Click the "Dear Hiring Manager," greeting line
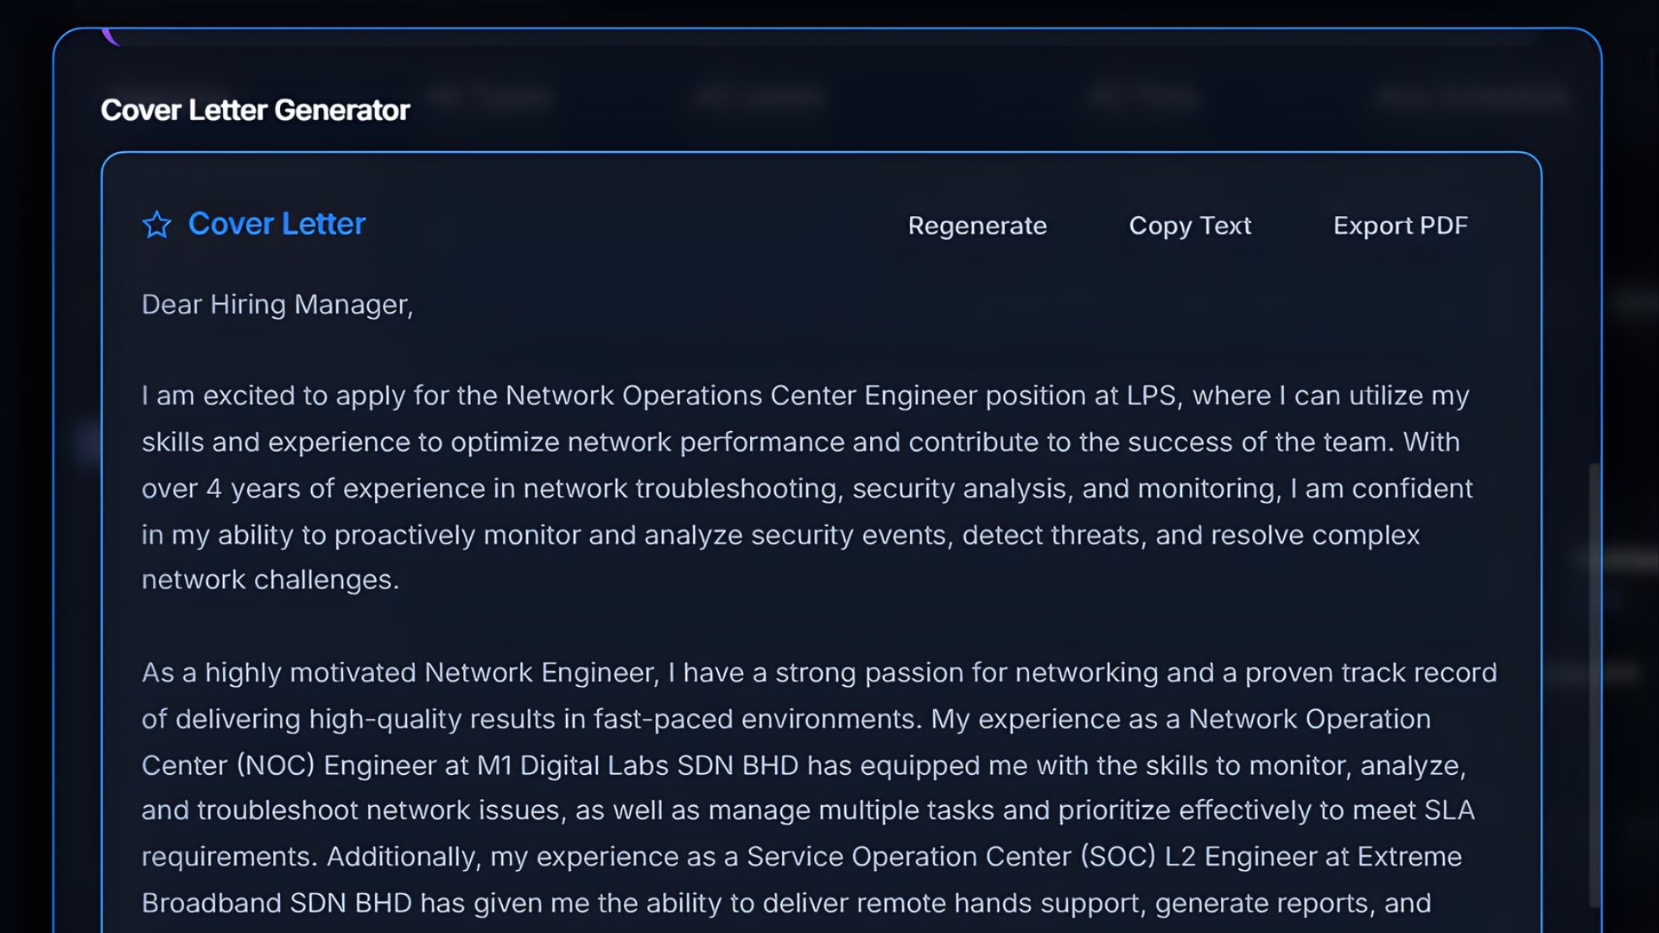The height and width of the screenshot is (933, 1659). pyautogui.click(x=277, y=304)
